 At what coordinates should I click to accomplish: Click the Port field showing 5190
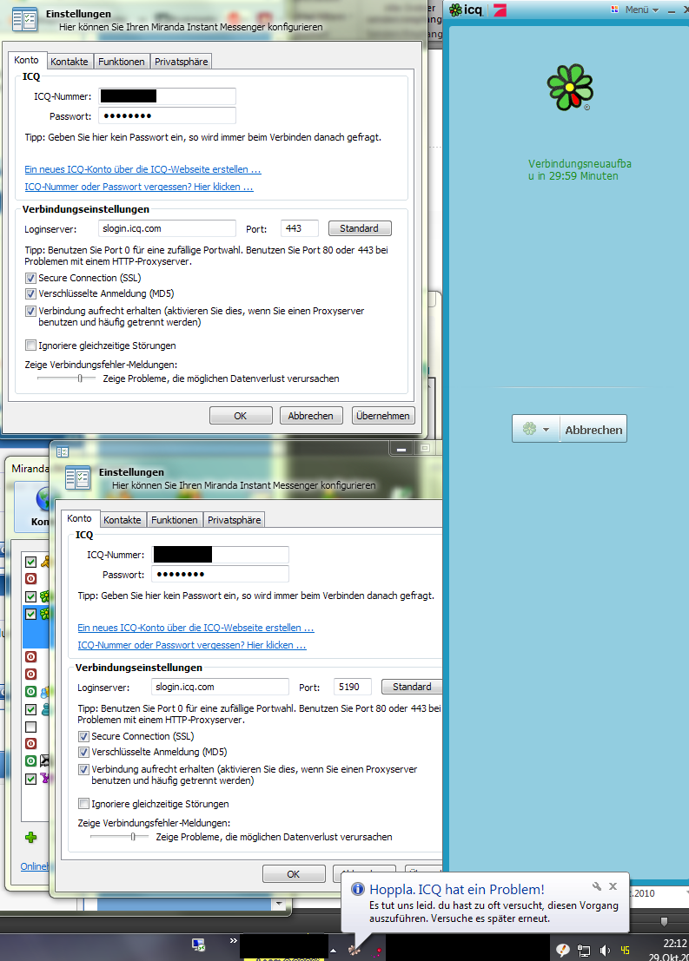point(352,687)
